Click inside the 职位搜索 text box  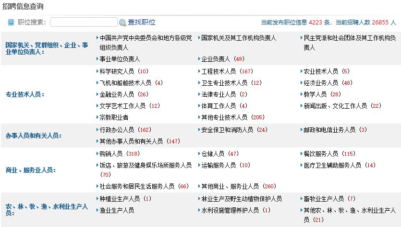point(84,22)
